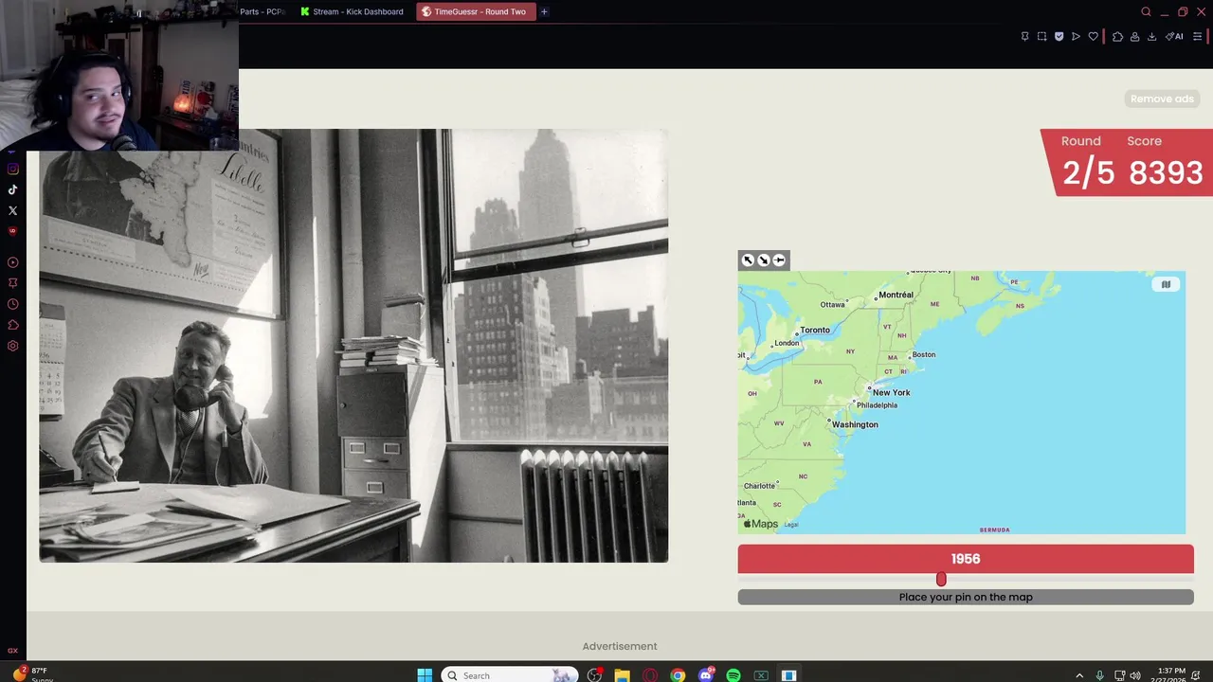Click the Place your pin on the map button
The height and width of the screenshot is (682, 1213).
966,597
